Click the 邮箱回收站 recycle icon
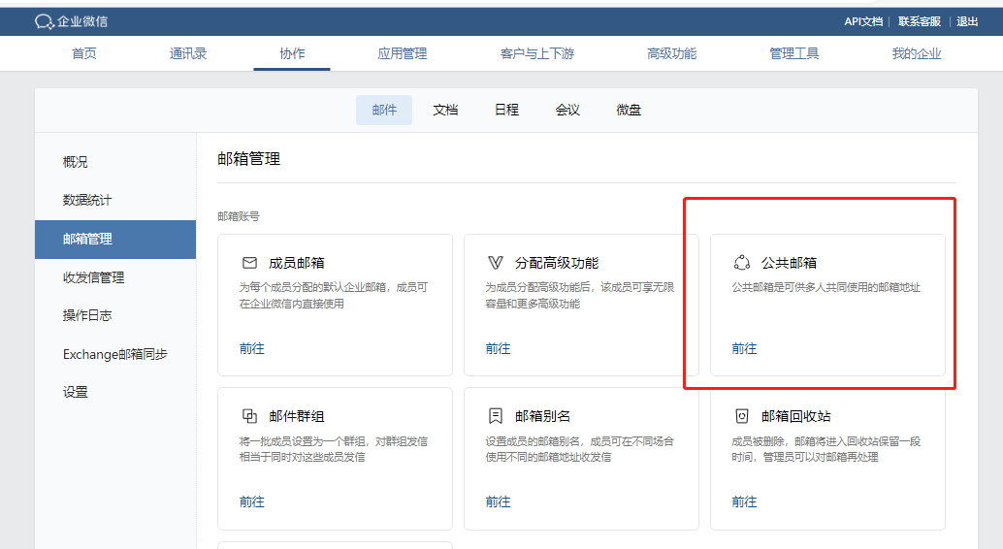The width and height of the screenshot is (1003, 549). pyautogui.click(x=742, y=416)
